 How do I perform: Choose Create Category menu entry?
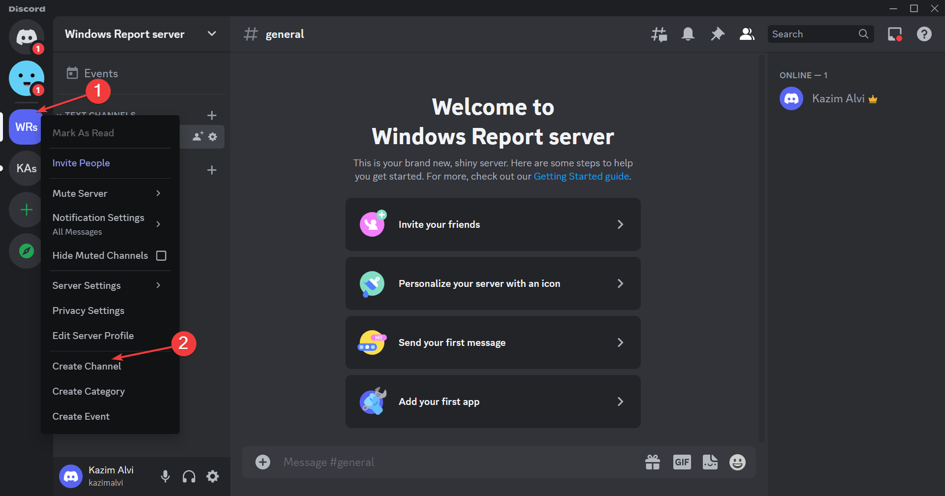(110, 391)
